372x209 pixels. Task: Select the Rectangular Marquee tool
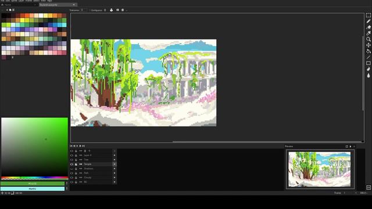368,16
